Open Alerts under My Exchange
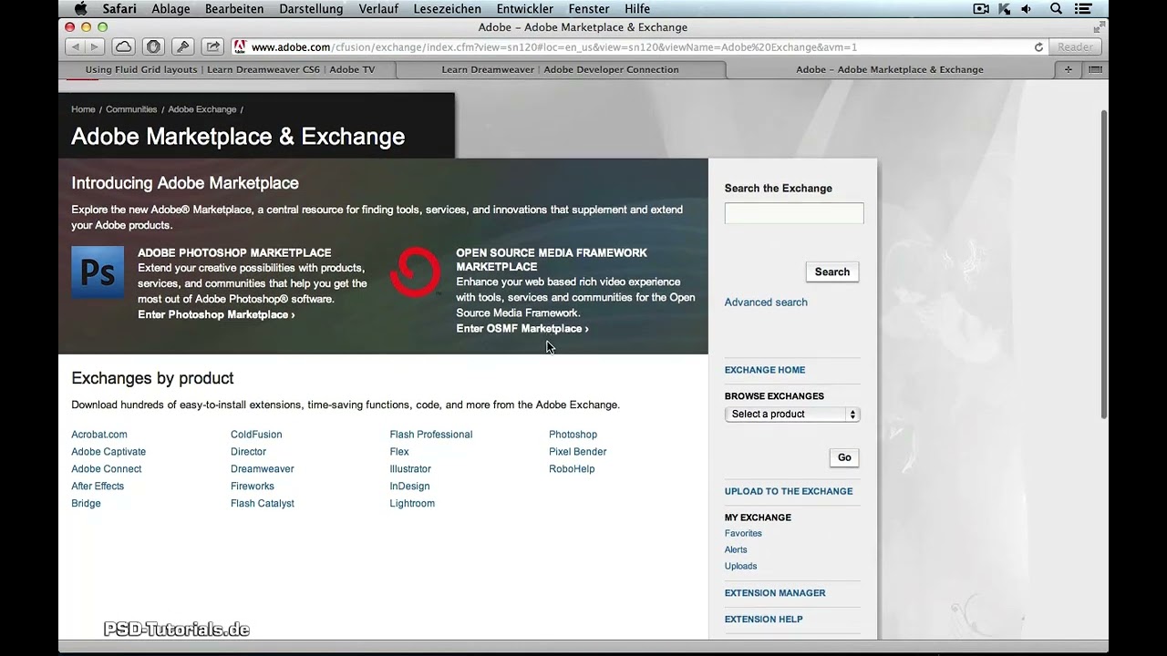The width and height of the screenshot is (1167, 656). 736,550
